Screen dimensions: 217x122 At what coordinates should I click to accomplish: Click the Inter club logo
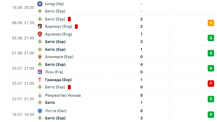coord(40,4)
